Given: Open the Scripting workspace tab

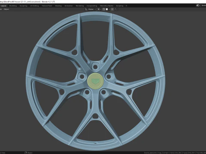Looking at the screenshot, I should tap(120, 6).
